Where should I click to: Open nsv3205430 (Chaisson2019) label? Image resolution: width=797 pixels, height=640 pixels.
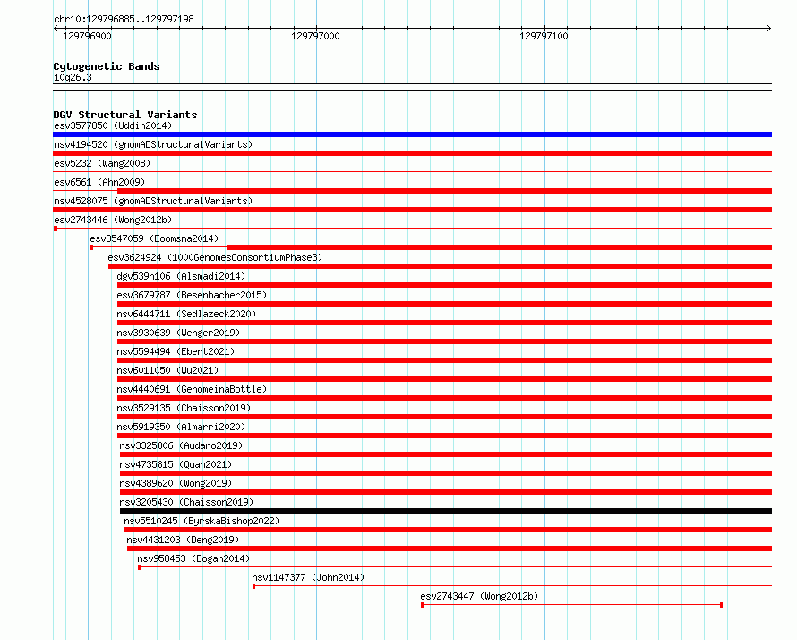[x=186, y=502]
